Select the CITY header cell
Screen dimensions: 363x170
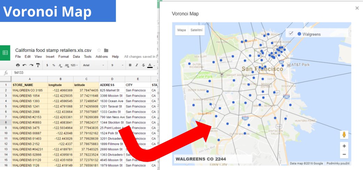click(138, 85)
